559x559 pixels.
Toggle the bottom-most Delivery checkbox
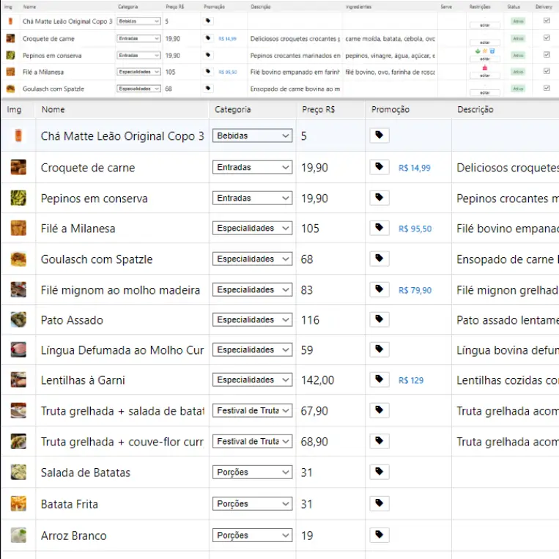pyautogui.click(x=546, y=88)
